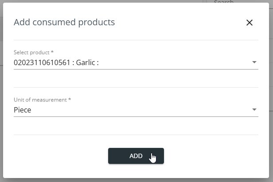Click the Piece unit value
This screenshot has height=182, width=273.
point(23,110)
